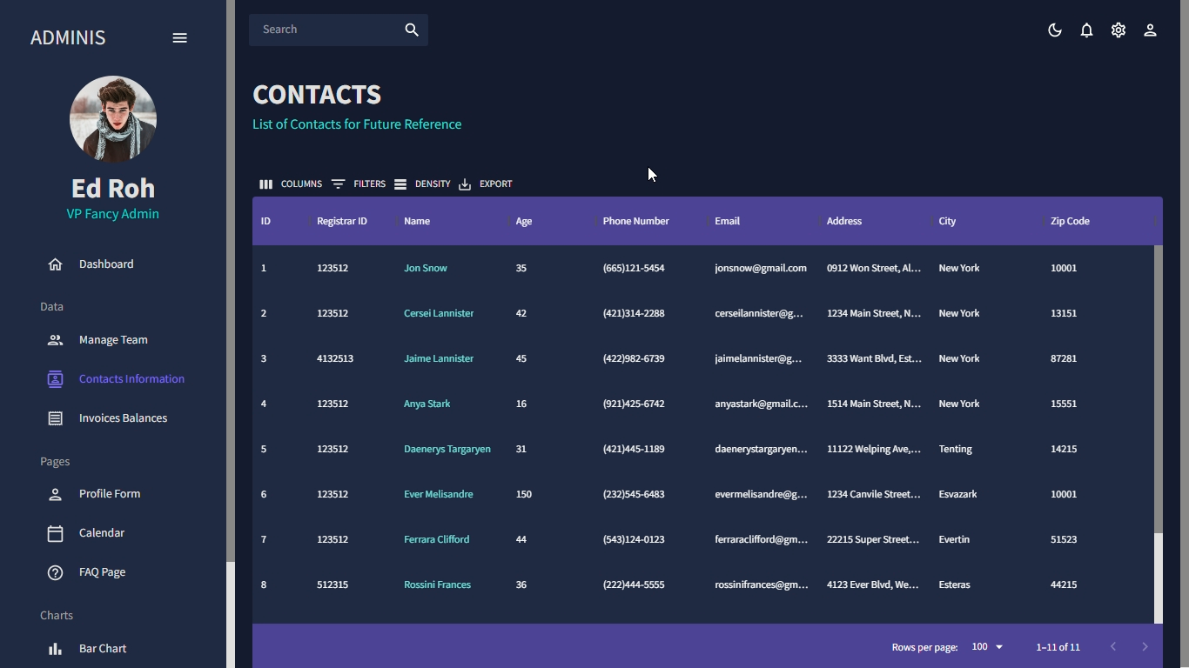
Task: Open Jon Snow's contact entry
Action: pyautogui.click(x=425, y=268)
